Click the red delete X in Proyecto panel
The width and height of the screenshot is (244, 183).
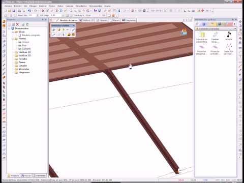coord(17,24)
